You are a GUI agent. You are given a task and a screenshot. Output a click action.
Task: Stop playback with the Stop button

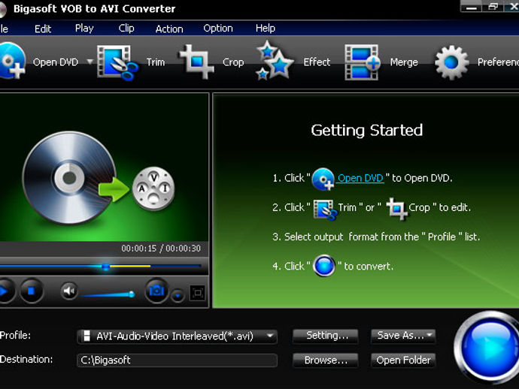32,291
